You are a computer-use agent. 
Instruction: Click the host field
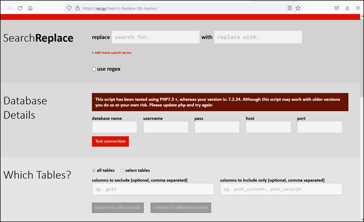click(x=268, y=127)
